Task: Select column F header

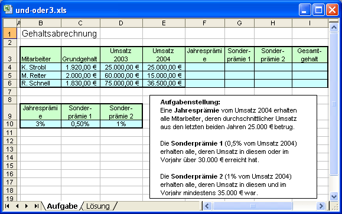Action: pyautogui.click(x=204, y=23)
